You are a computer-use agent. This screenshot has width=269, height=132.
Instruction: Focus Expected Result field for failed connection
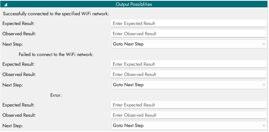(188, 64)
